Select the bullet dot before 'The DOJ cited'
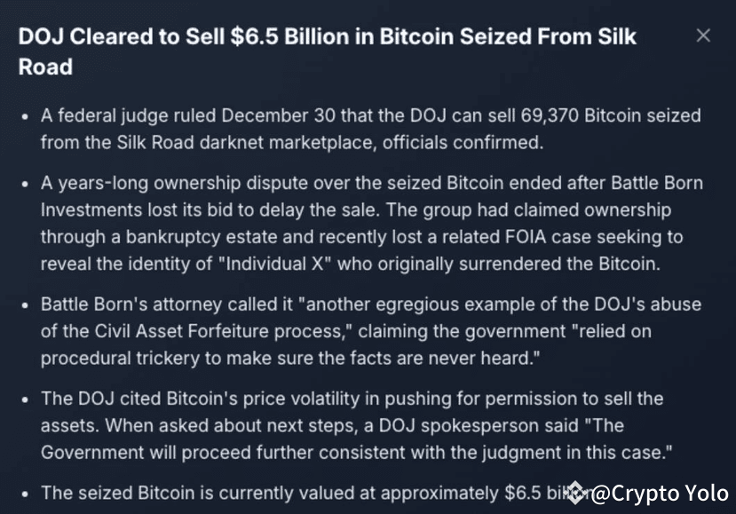 (25, 400)
